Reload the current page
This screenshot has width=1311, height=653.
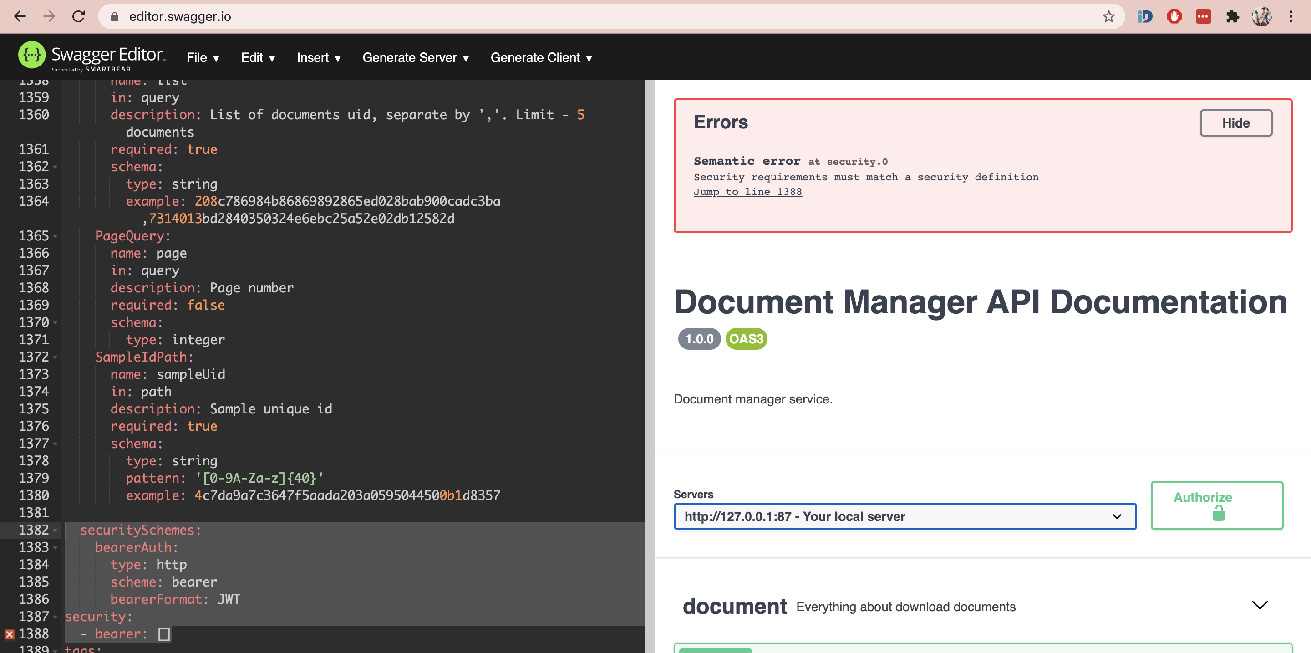tap(79, 16)
